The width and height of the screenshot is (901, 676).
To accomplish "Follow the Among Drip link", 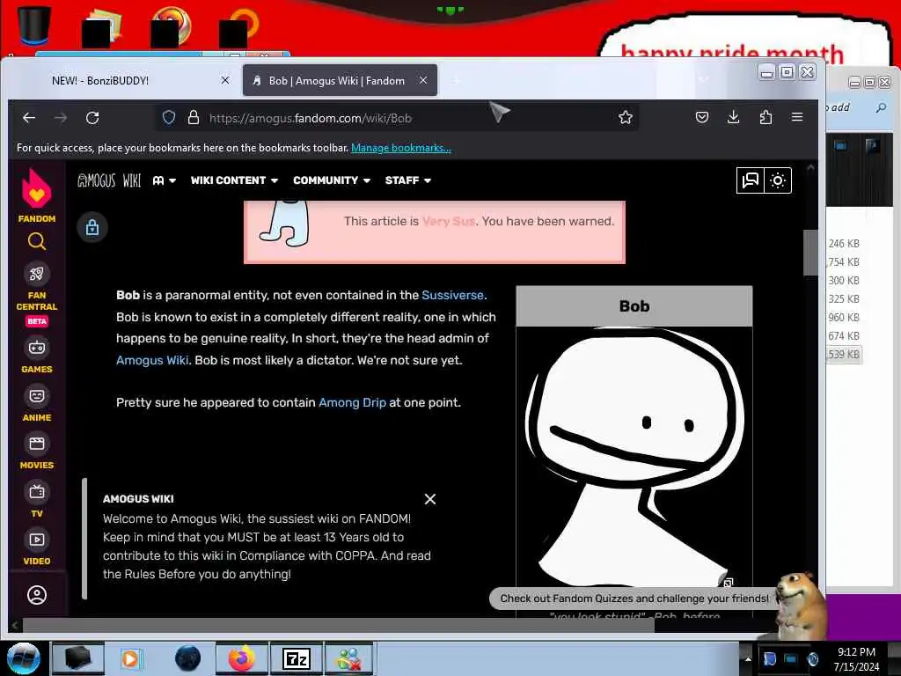I will 352,402.
